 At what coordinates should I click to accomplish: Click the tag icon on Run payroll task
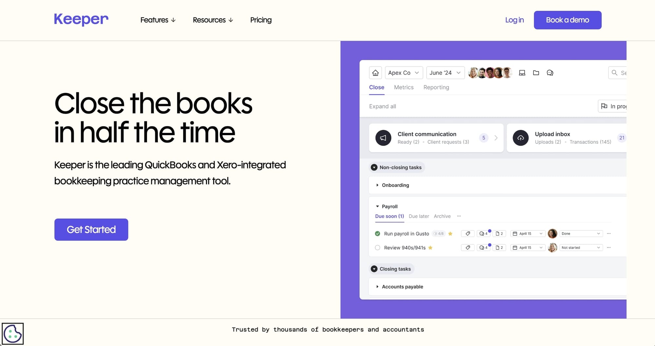click(x=467, y=233)
